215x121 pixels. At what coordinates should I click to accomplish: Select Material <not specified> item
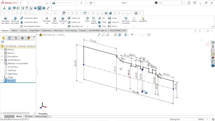pos(16,64)
